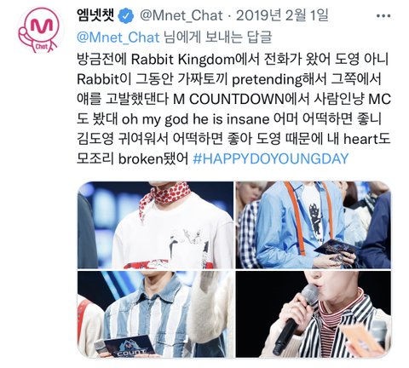409x368 pixels.
Task: Open the photo with red patterned scarf
Action: click(x=155, y=225)
